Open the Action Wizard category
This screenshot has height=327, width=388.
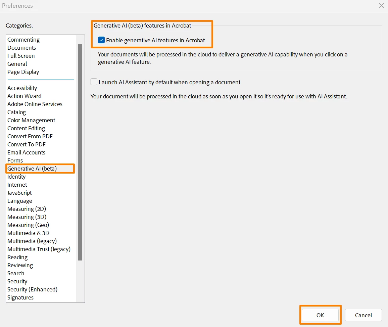click(24, 96)
